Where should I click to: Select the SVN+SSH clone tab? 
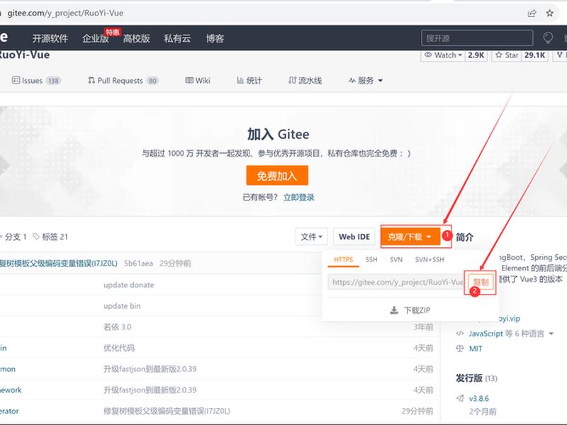tap(430, 259)
